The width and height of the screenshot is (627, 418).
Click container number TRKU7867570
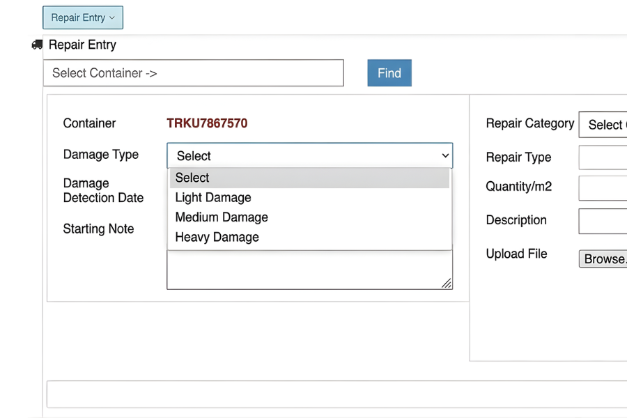click(x=207, y=123)
